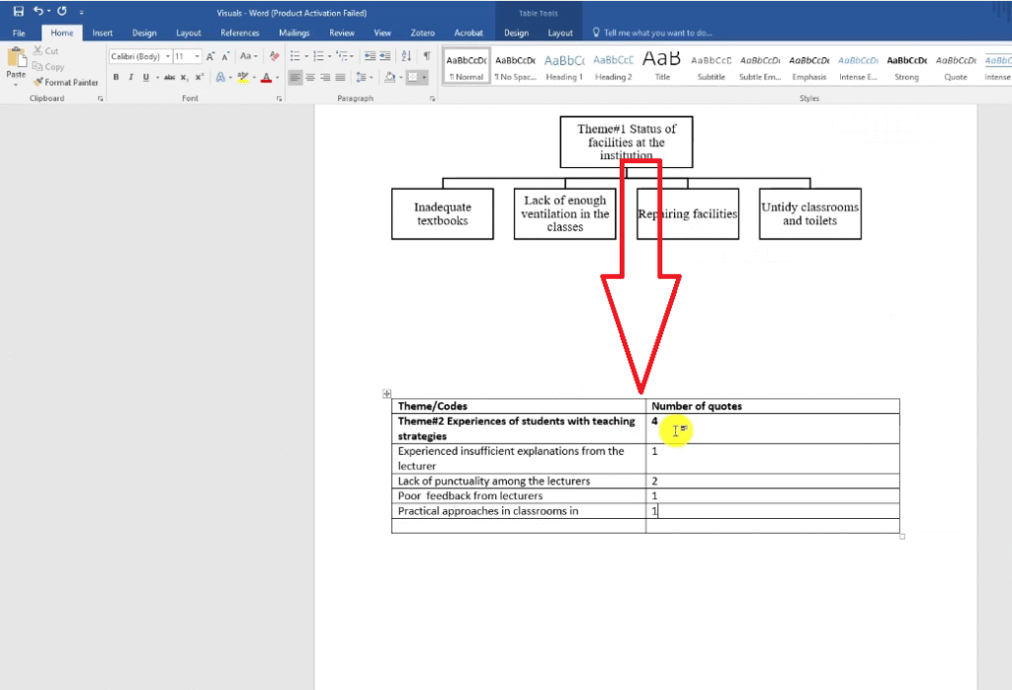Grow the font size
This screenshot has height=690, width=1012.
point(211,56)
